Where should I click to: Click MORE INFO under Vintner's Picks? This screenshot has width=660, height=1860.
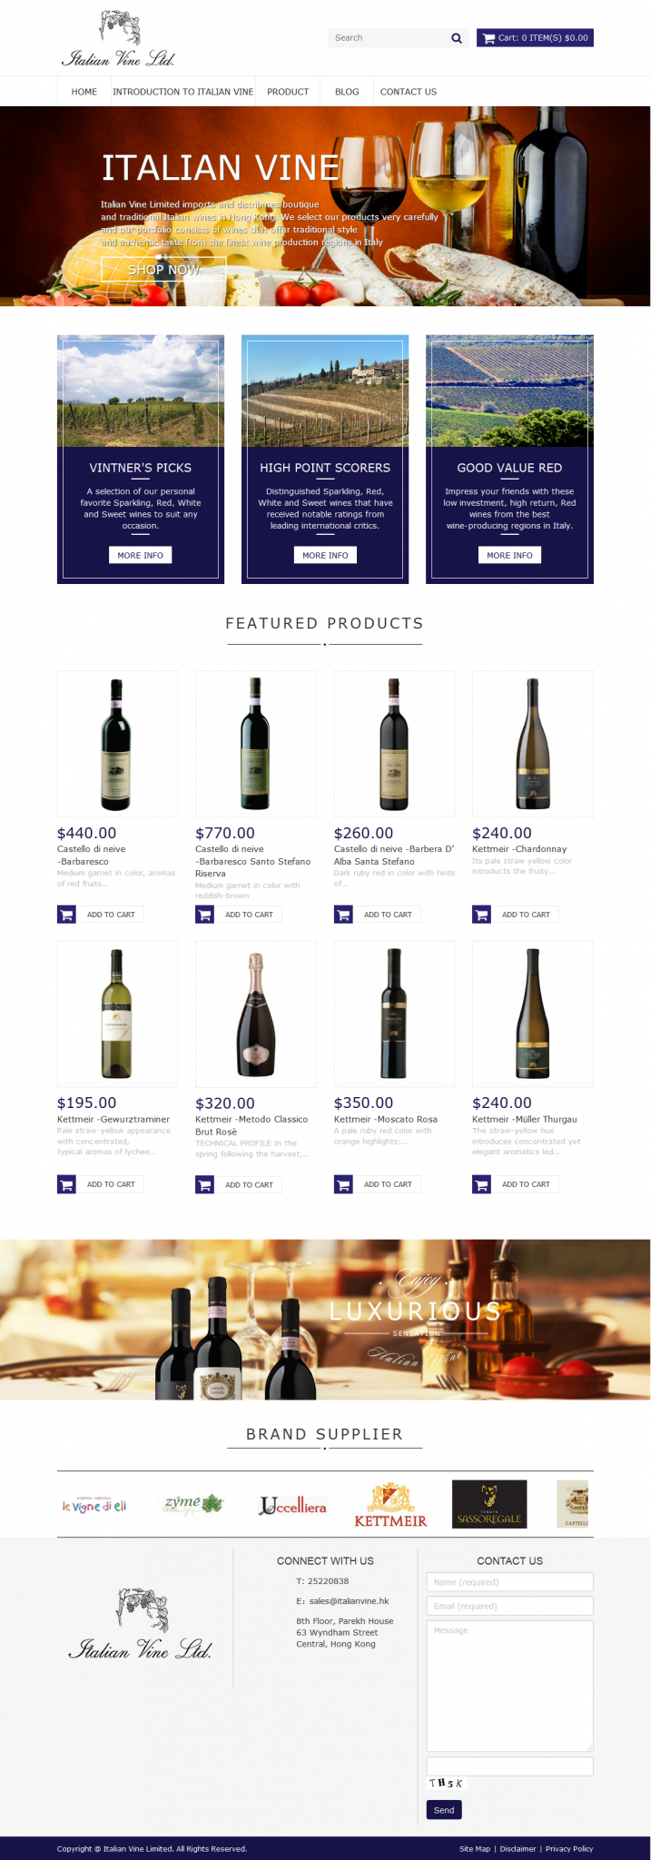click(x=141, y=555)
